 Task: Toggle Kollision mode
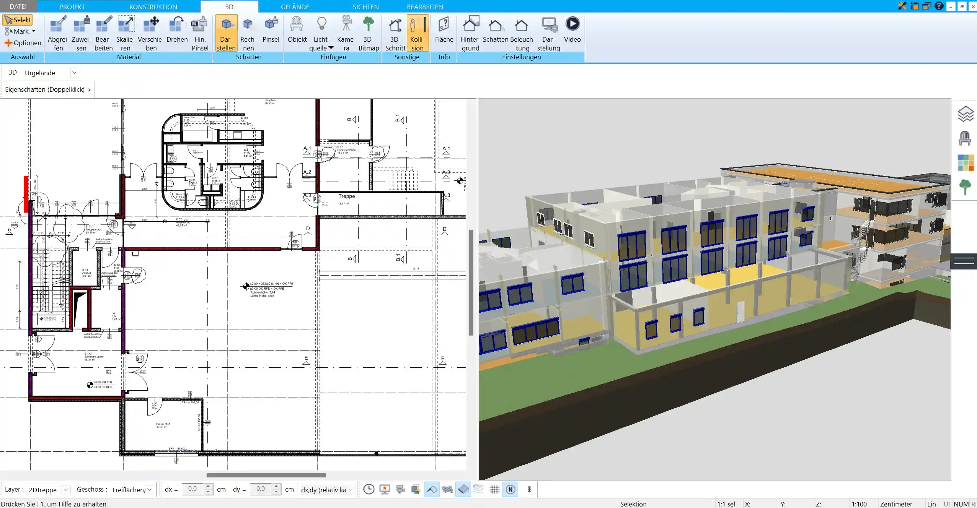418,33
